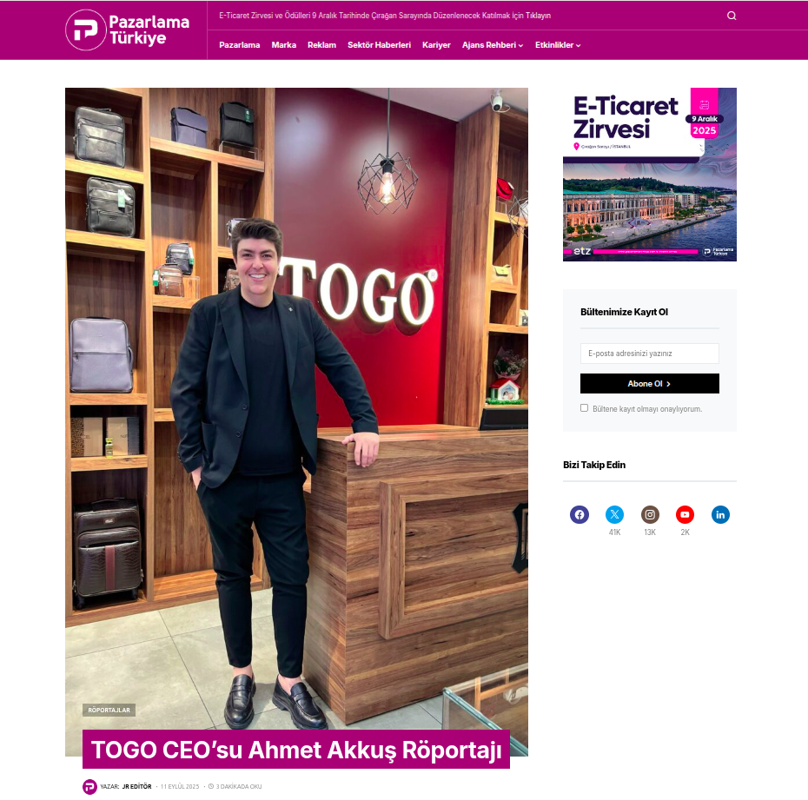Screen dimensions: 808x800
Task: Click the JR EDİTÖR author link
Action: click(136, 787)
